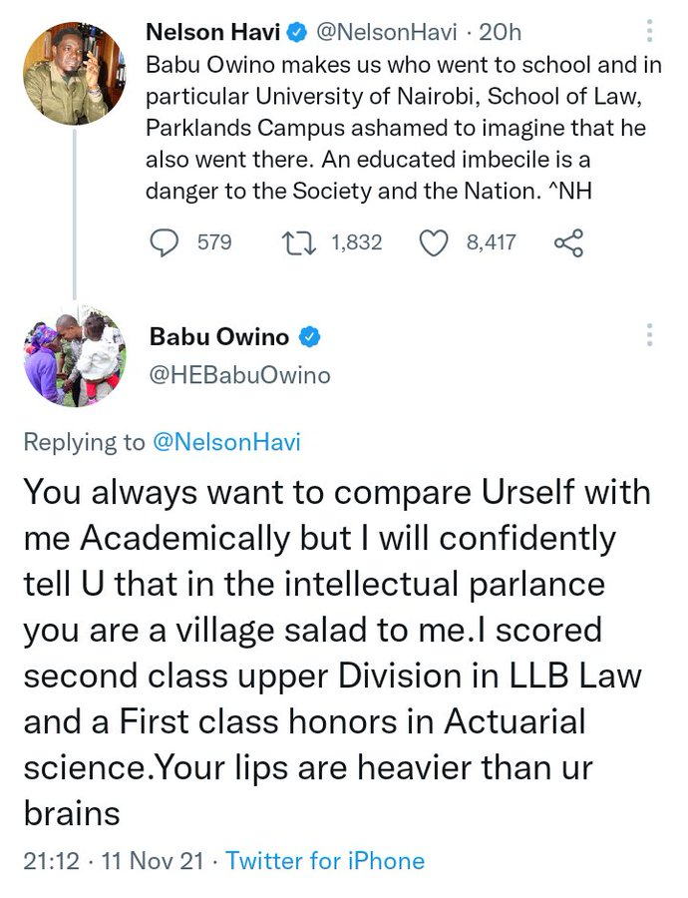Click Nelson Havi's verified badge

pyautogui.click(x=296, y=33)
